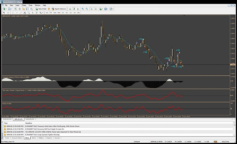
Task: Switch to AUDUSD,M5 chart tab
Action: (30, 119)
